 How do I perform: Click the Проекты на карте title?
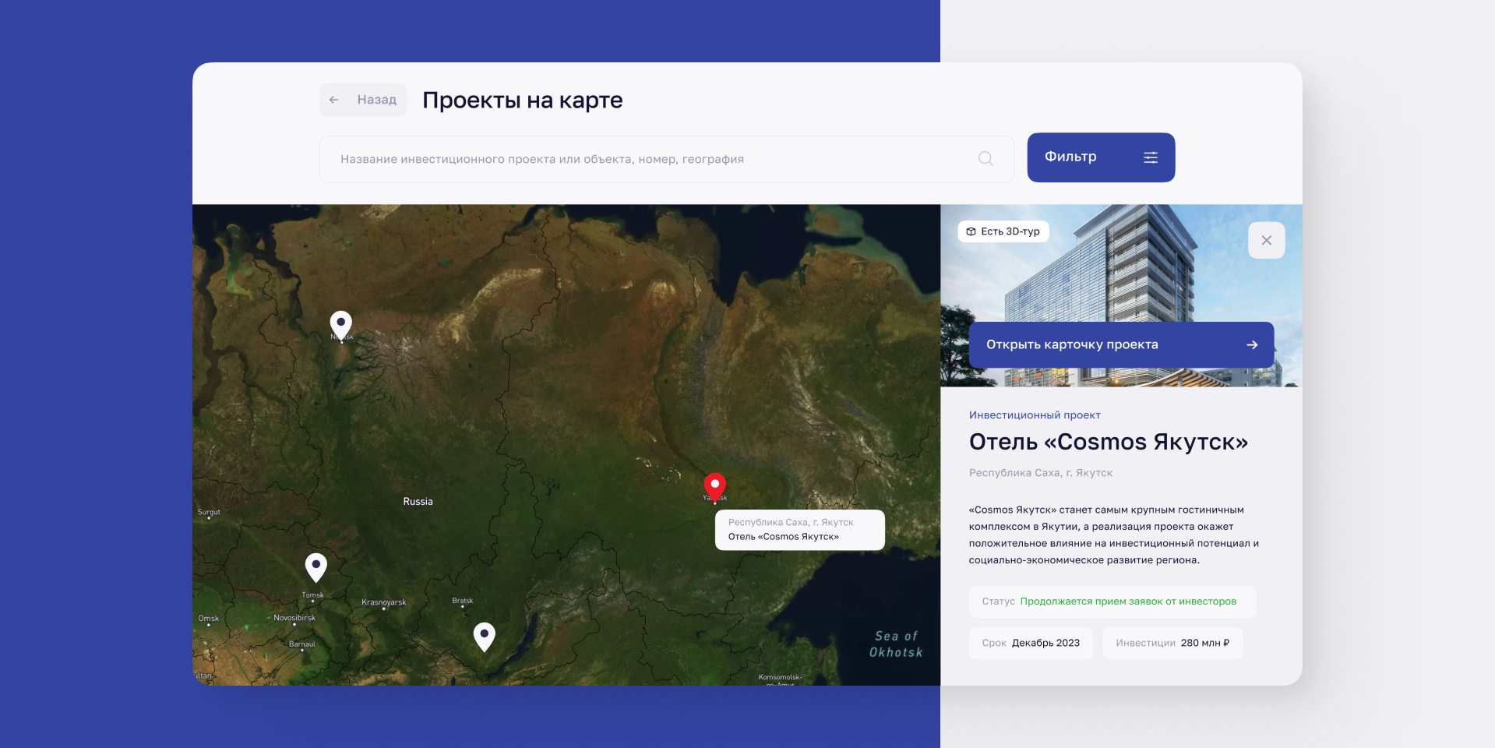(523, 101)
